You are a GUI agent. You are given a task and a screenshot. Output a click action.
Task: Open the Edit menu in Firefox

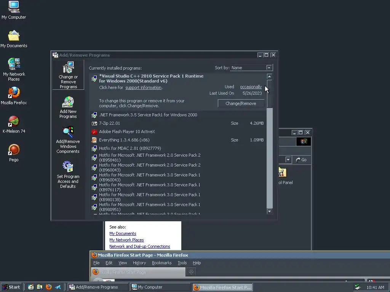(109, 263)
